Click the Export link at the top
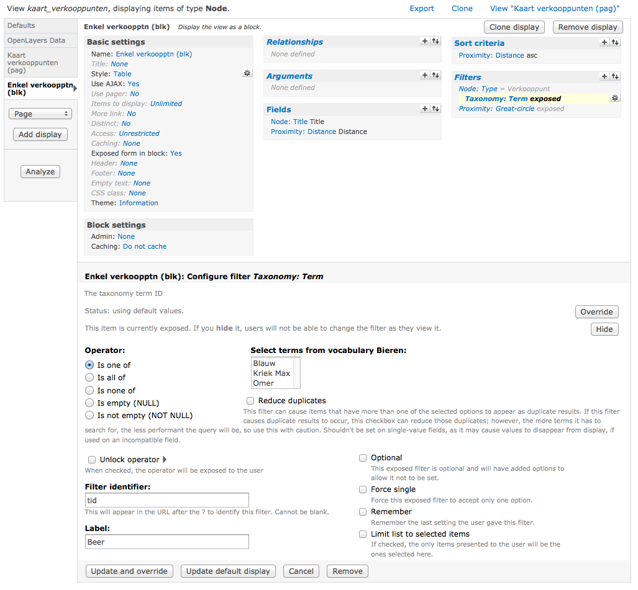638x590 pixels. pos(422,9)
